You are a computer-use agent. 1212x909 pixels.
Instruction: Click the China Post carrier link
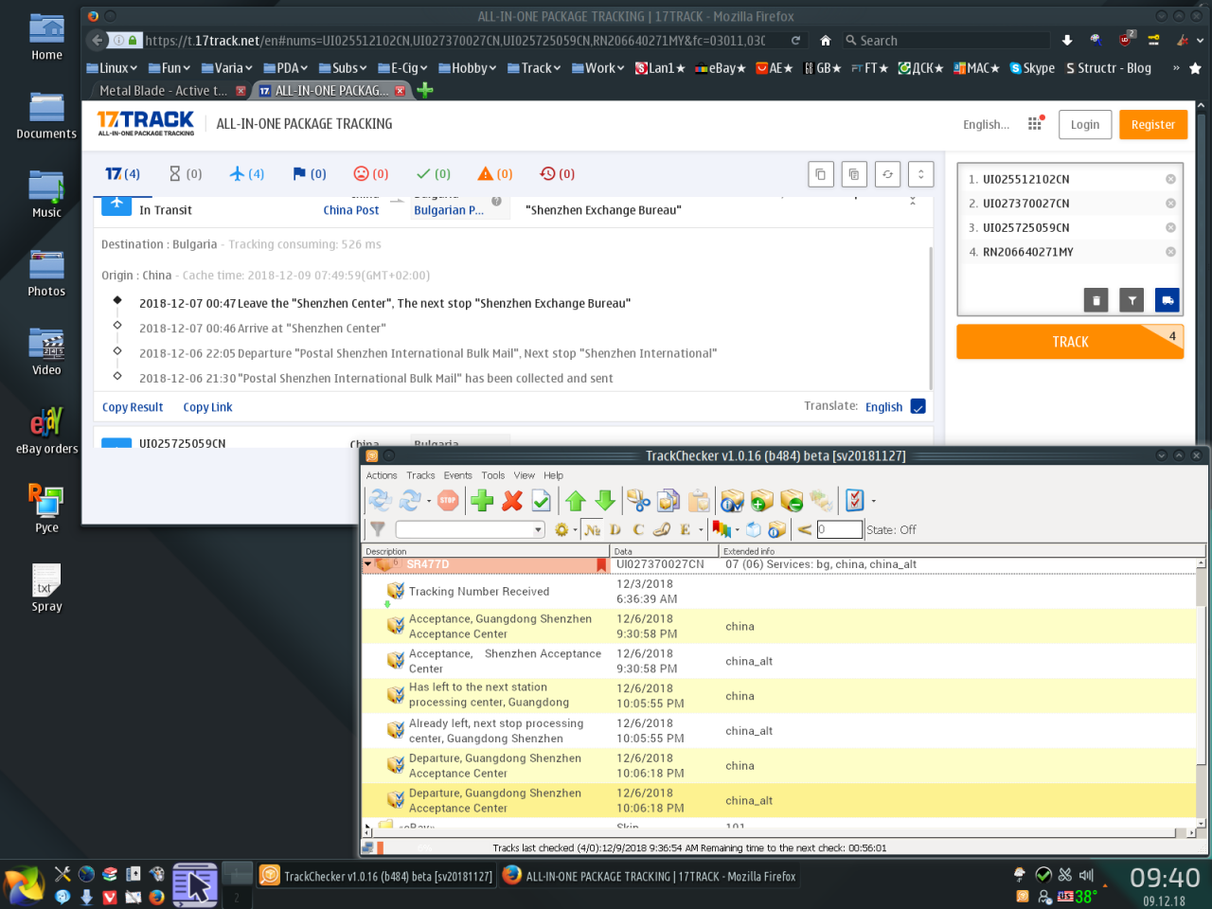350,210
